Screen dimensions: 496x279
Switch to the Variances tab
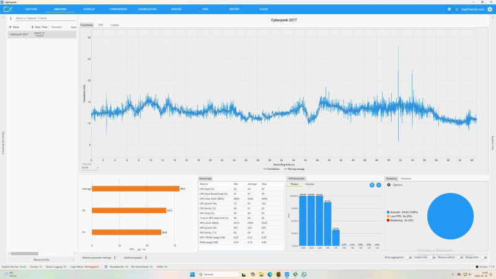click(406, 179)
